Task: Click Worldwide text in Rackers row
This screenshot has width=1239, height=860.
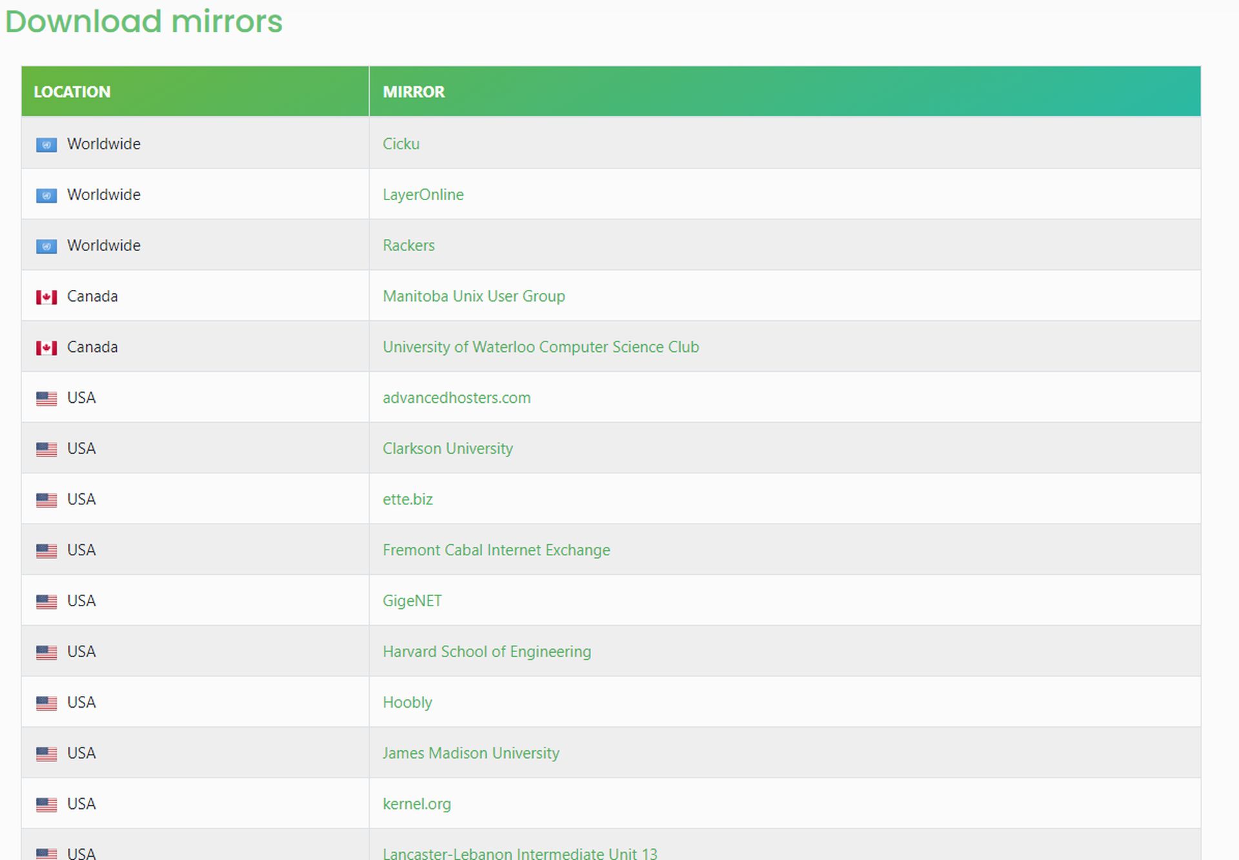Action: coord(103,245)
